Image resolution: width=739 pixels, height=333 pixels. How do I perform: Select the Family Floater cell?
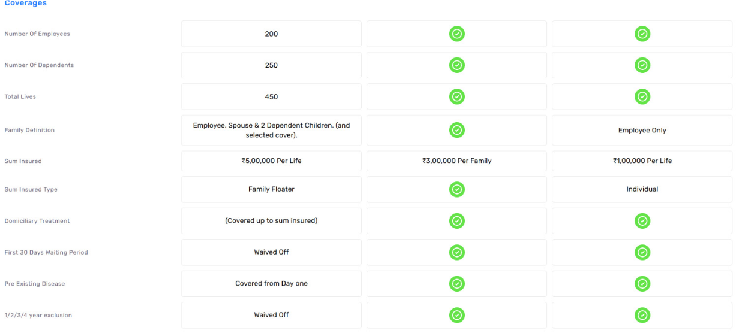(271, 189)
